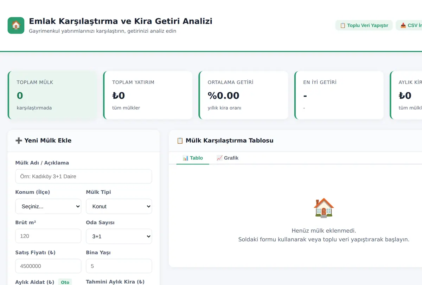Click the 'Henüz mülk eklenmedi.' message
The height and width of the screenshot is (285, 422).
[x=324, y=231]
